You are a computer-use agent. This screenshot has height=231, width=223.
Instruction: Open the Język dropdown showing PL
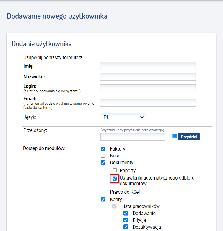(123, 117)
